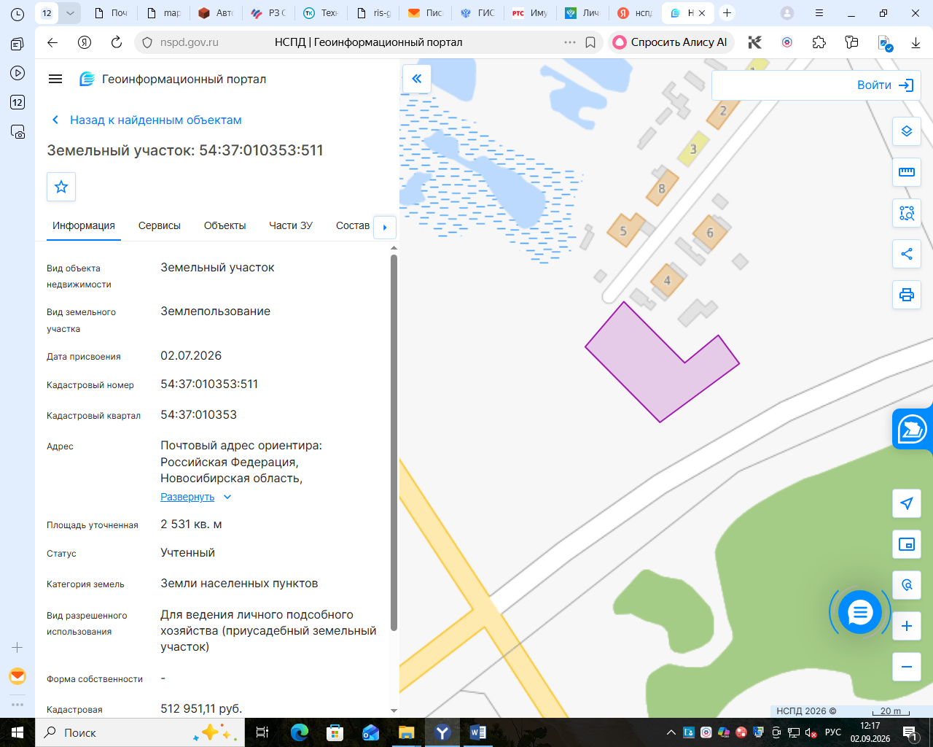This screenshot has height=747, width=933.
Task: Switch to the Сервисы tab
Action: 160,225
